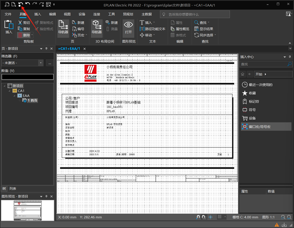Viewport: 294px width, 228px height.
Task: Click the 数值 input field
Action: pyautogui.click(x=28, y=77)
